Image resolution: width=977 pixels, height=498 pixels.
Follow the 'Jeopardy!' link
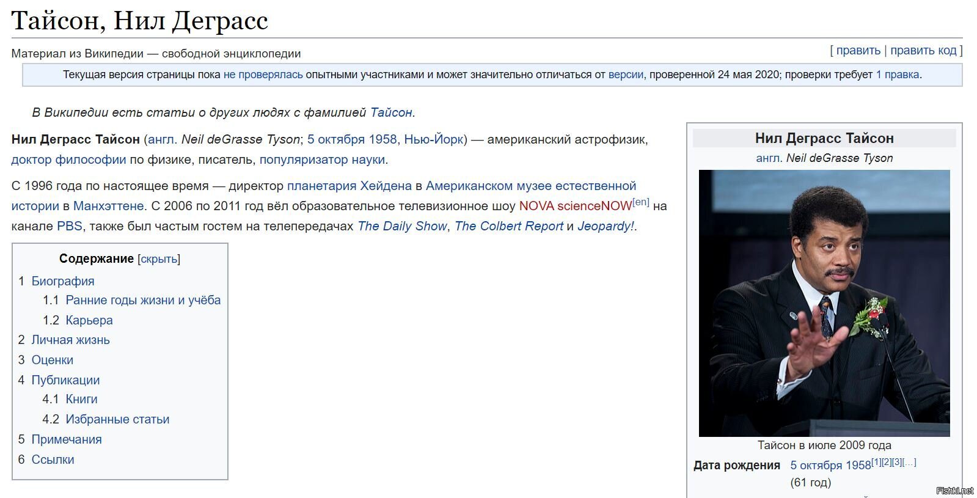coord(606,226)
